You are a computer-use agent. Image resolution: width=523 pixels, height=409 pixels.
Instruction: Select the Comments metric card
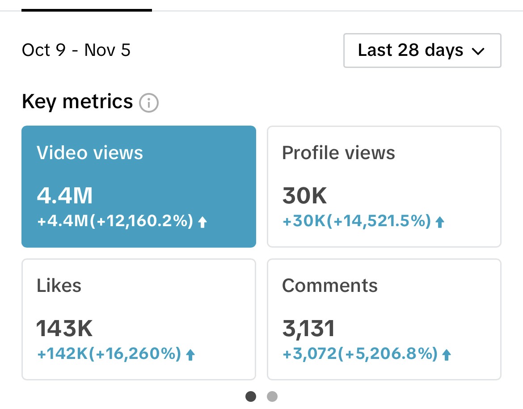click(384, 319)
